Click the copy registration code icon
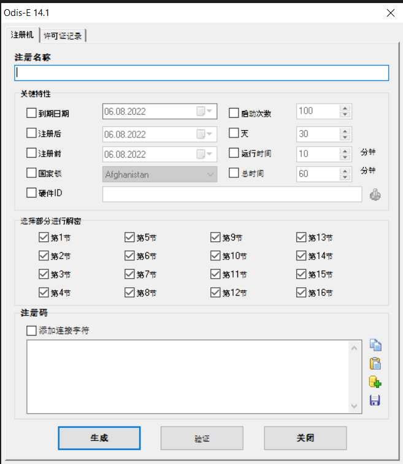 click(x=375, y=345)
